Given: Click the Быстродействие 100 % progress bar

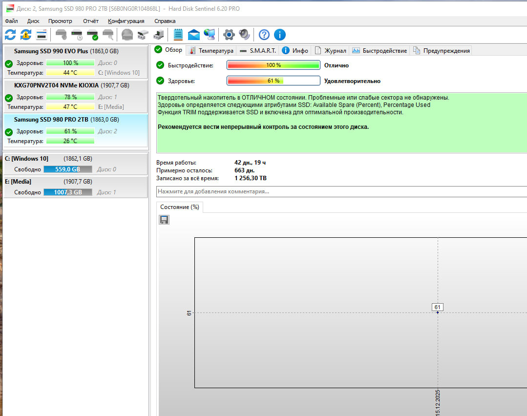Looking at the screenshot, I should [273, 65].
